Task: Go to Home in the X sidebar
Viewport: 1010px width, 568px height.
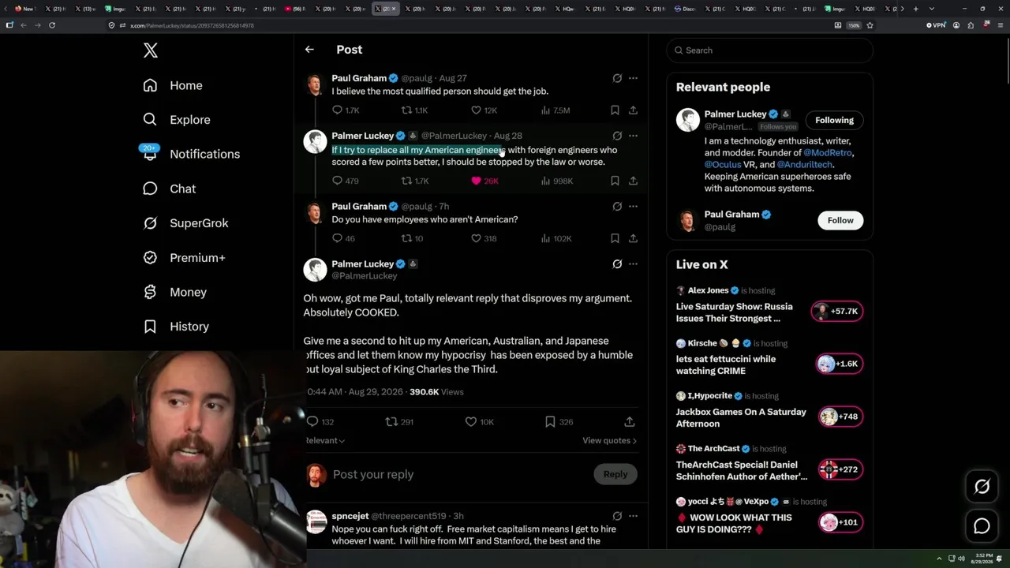Action: click(173, 85)
